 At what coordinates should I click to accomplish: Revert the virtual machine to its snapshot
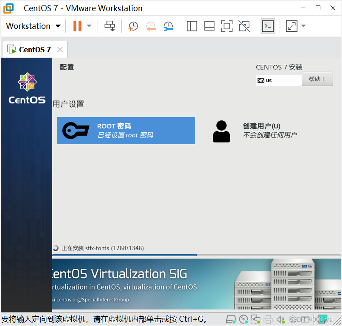pyautogui.click(x=151, y=26)
